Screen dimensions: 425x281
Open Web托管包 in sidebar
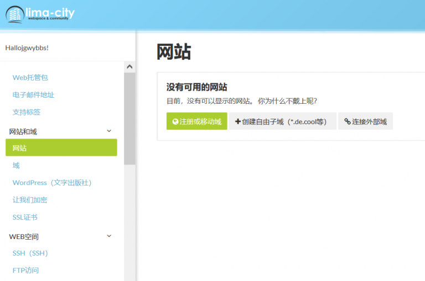34,77
